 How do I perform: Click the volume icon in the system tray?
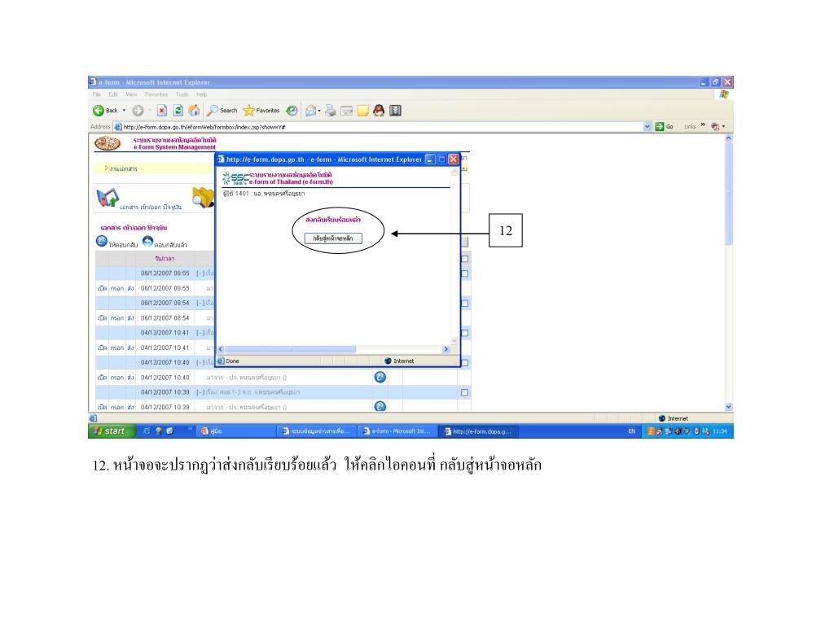click(678, 431)
